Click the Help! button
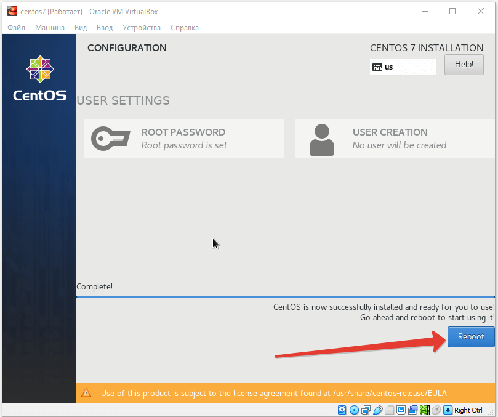 tap(464, 65)
